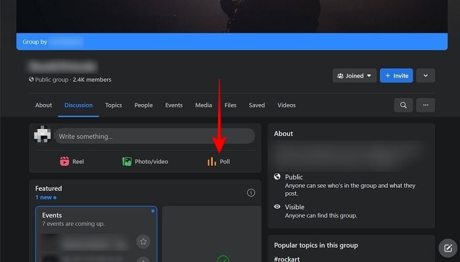Click the Invite button
Screen dimensions: 460x262
click(x=396, y=76)
